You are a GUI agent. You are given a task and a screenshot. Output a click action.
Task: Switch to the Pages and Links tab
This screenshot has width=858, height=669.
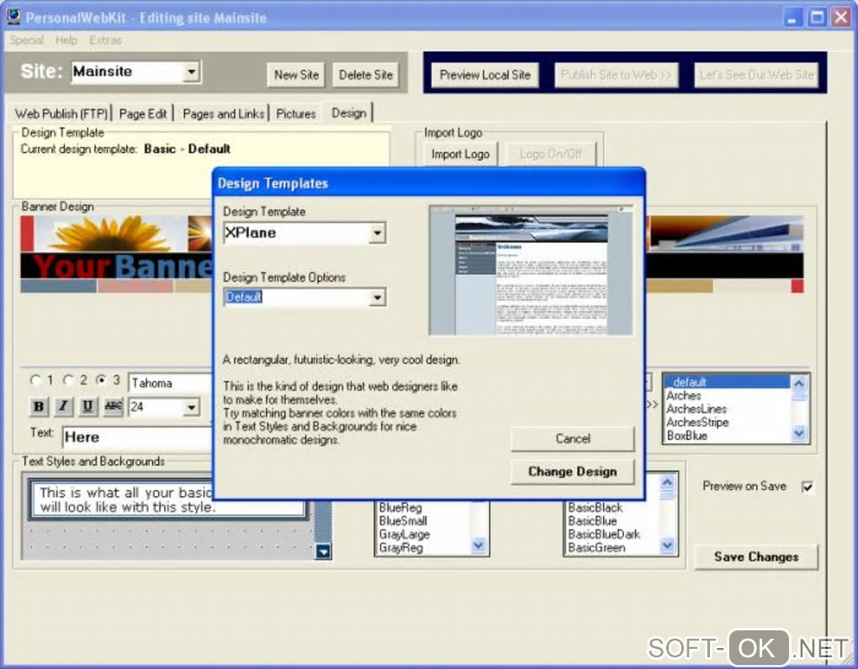click(223, 113)
